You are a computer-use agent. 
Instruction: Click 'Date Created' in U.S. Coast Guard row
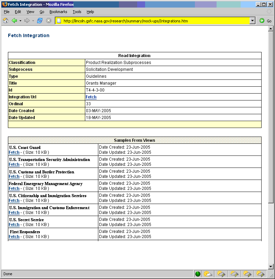point(125,147)
